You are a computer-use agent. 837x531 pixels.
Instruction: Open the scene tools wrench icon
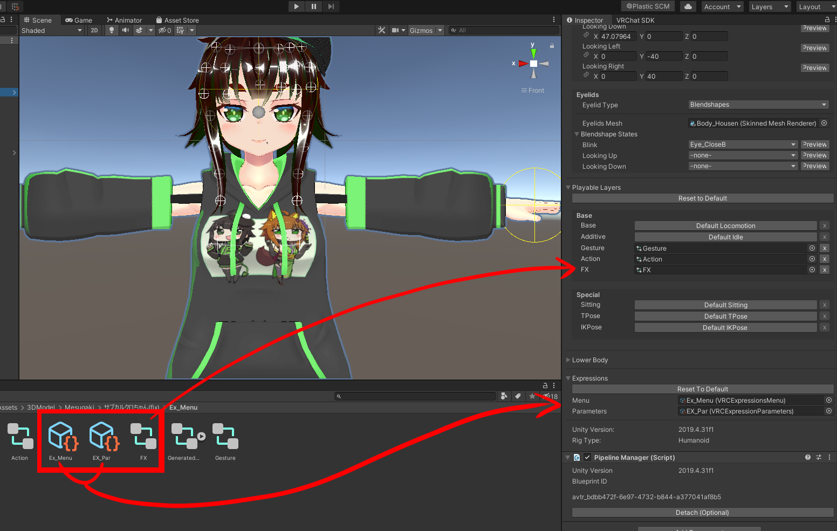point(382,30)
